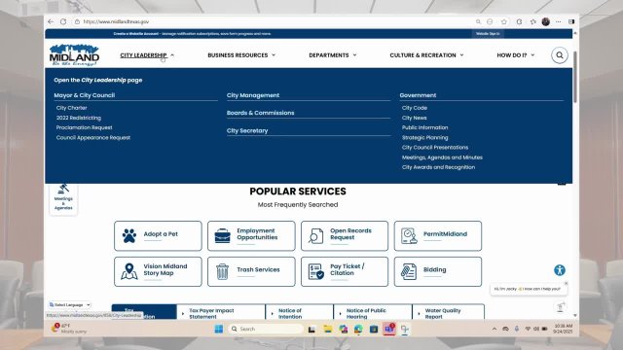
Task: Open the site search magnifier button
Action: point(559,55)
